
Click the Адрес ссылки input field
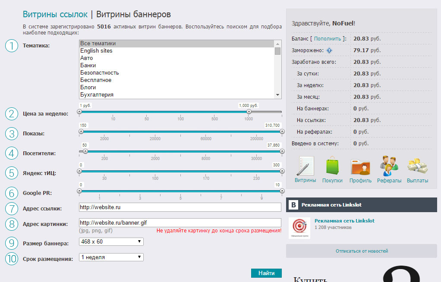coord(180,207)
